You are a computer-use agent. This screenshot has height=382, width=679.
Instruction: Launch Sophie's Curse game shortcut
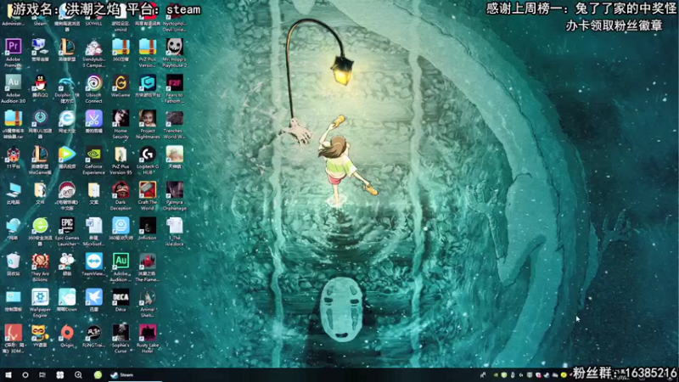point(121,340)
